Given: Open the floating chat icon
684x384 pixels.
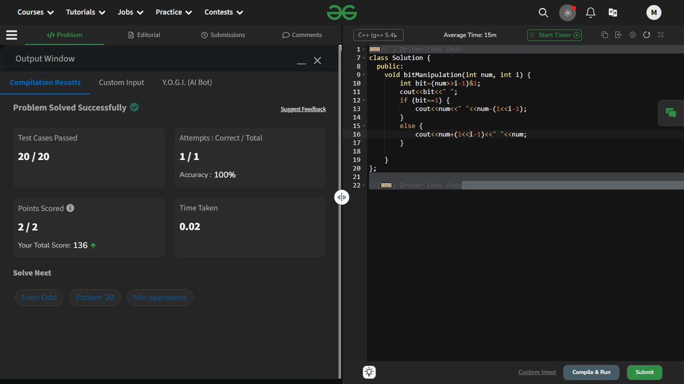Looking at the screenshot, I should pos(671,113).
